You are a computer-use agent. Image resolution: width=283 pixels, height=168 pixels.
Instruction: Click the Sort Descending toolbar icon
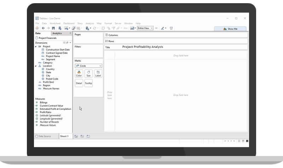(113, 28)
